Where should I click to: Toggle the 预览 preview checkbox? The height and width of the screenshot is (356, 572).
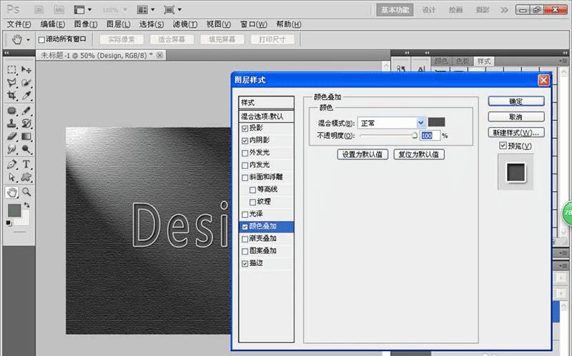(x=503, y=147)
